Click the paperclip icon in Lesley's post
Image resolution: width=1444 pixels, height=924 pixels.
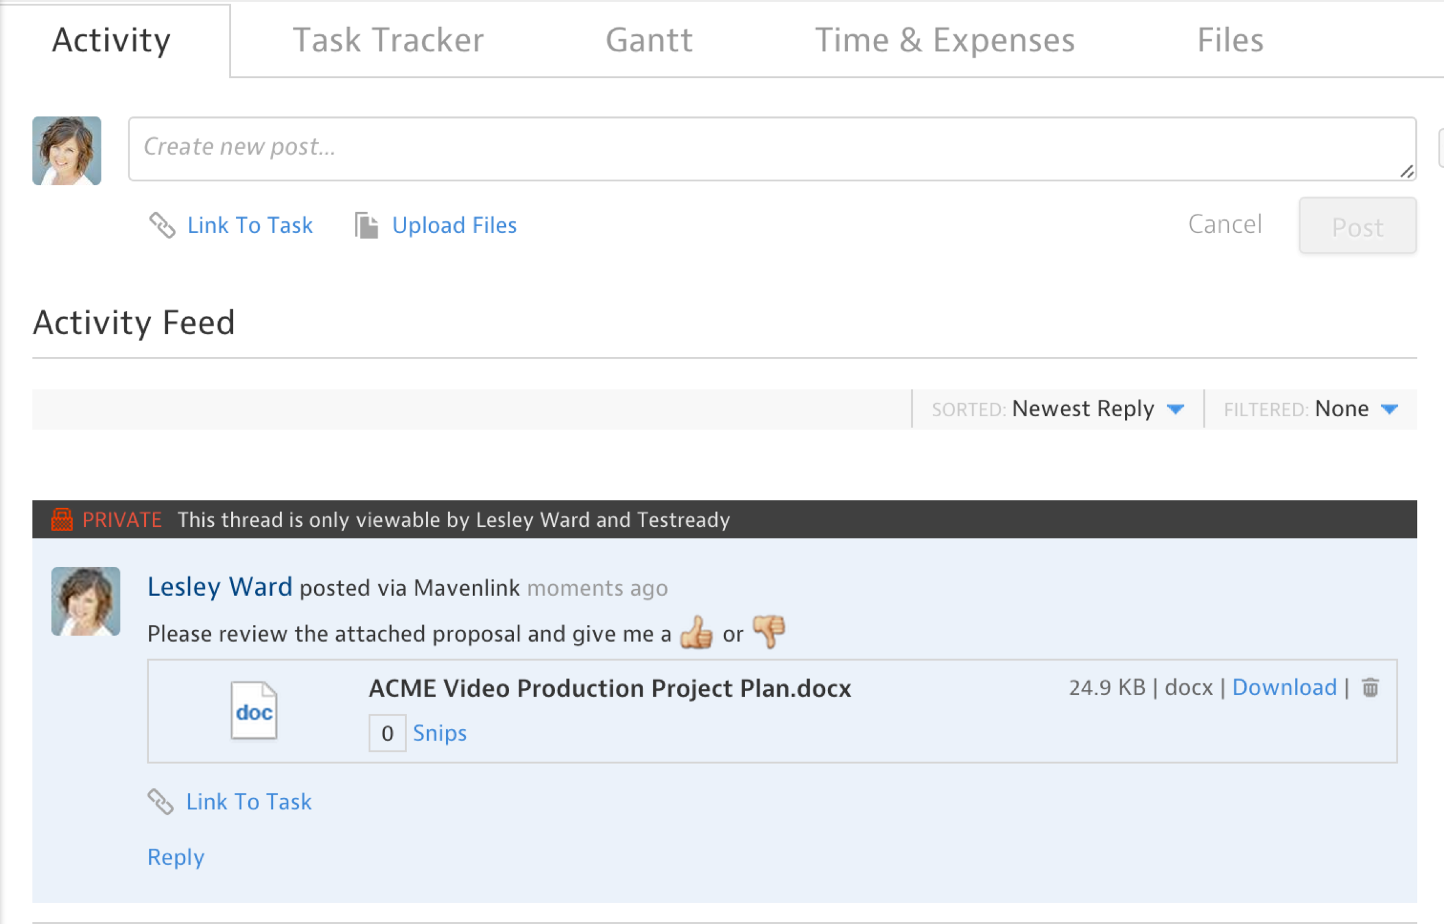click(161, 802)
